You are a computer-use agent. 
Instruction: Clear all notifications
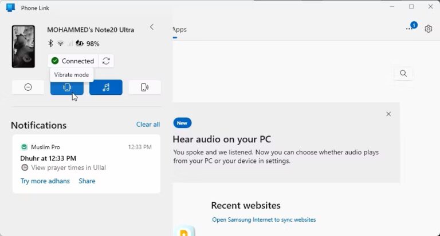tap(148, 125)
